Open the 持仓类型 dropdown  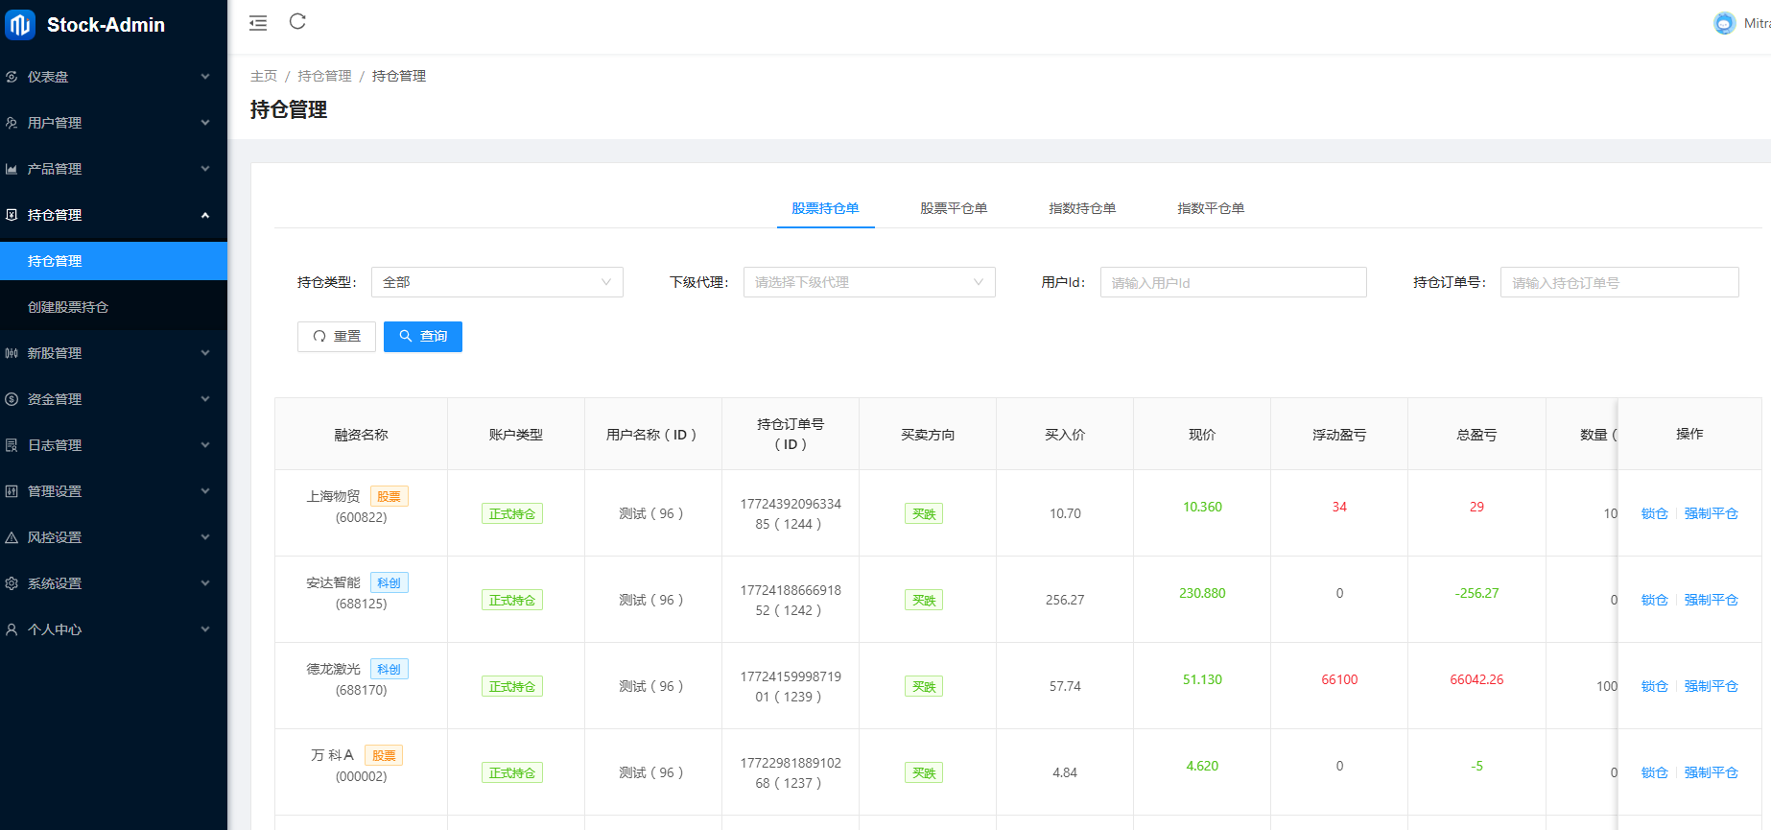click(x=496, y=282)
